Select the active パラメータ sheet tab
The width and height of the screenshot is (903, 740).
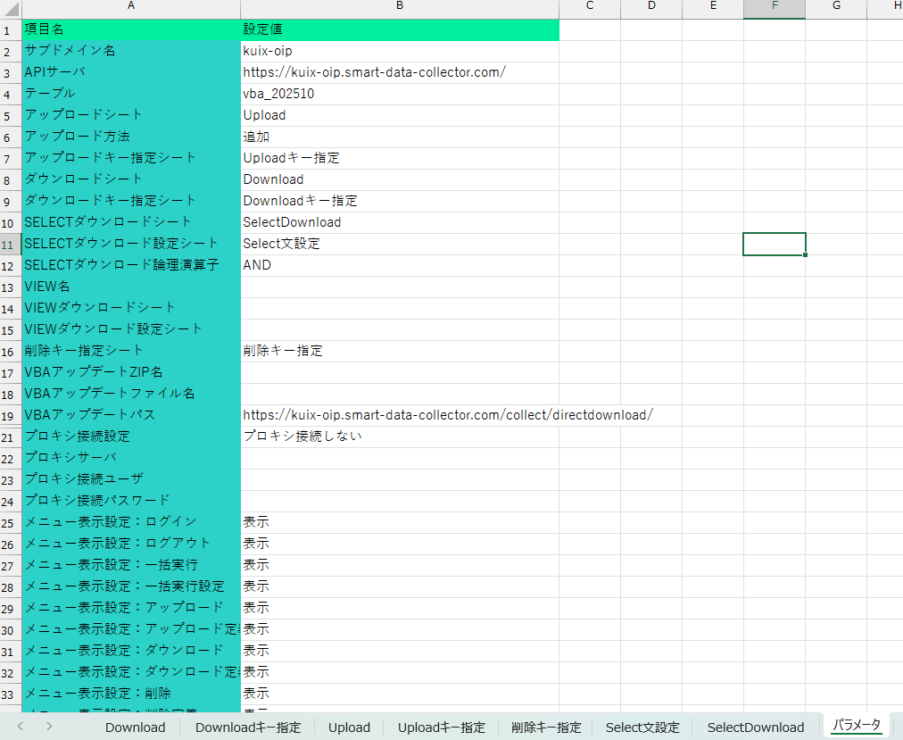point(856,725)
